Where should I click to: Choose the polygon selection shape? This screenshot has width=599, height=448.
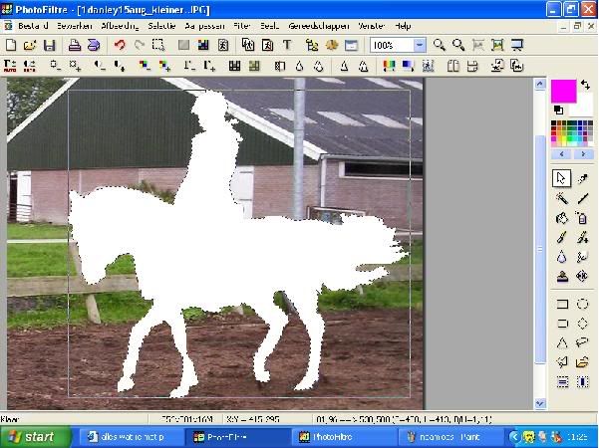(x=562, y=361)
